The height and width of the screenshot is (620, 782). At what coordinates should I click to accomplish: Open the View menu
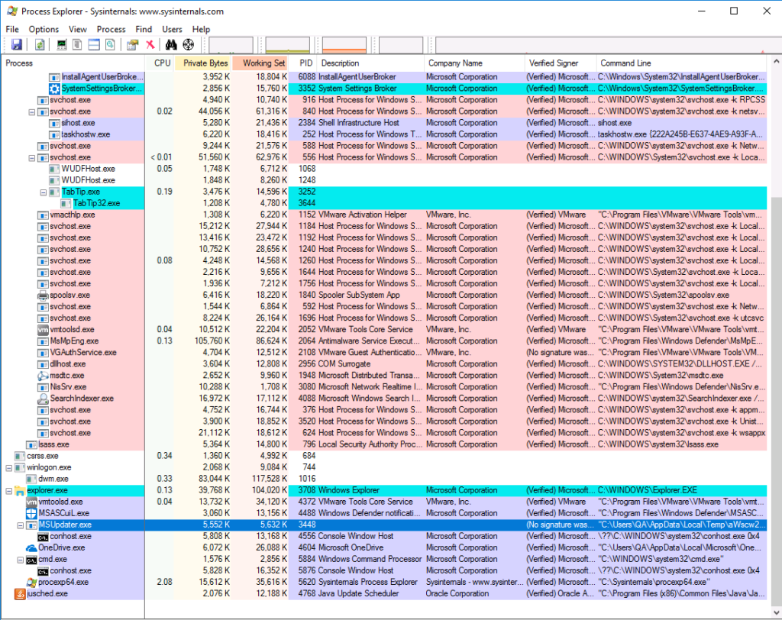(77, 30)
